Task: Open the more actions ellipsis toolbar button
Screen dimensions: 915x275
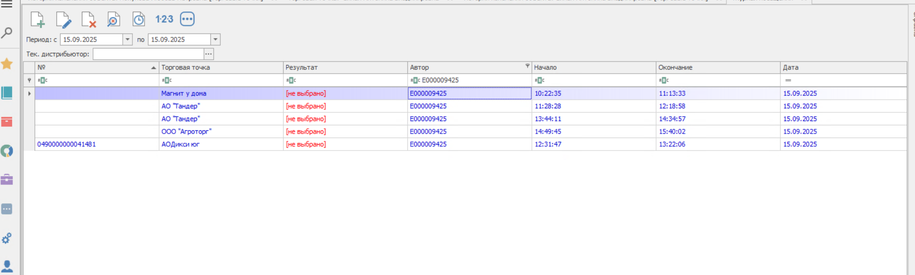Action: pyautogui.click(x=187, y=19)
